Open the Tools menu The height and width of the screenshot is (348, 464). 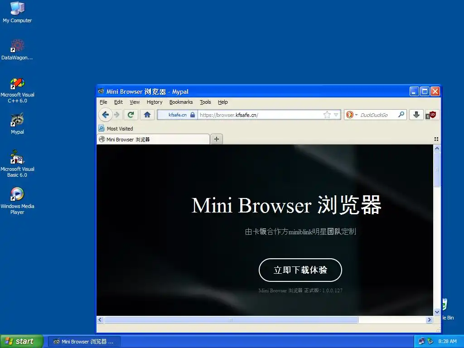click(x=205, y=102)
